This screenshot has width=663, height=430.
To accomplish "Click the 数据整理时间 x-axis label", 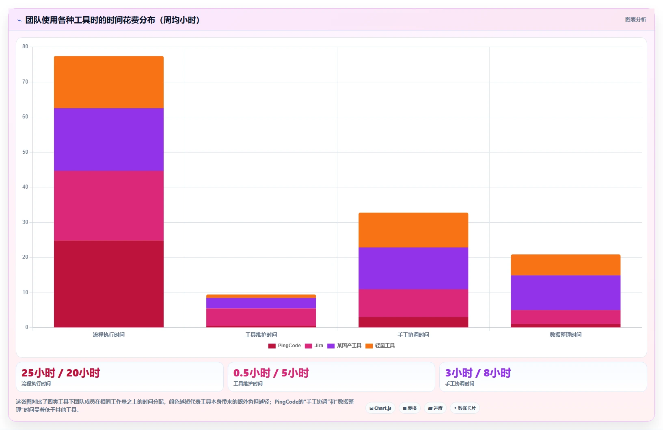I will (566, 335).
